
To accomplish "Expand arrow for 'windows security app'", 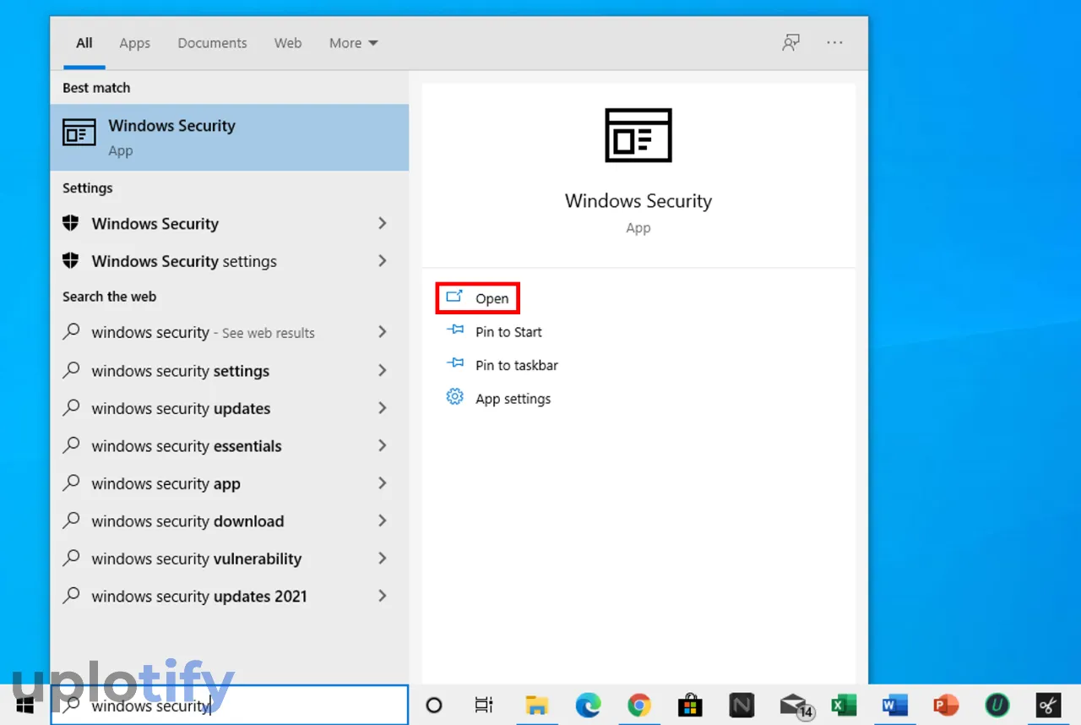I will click(x=383, y=482).
